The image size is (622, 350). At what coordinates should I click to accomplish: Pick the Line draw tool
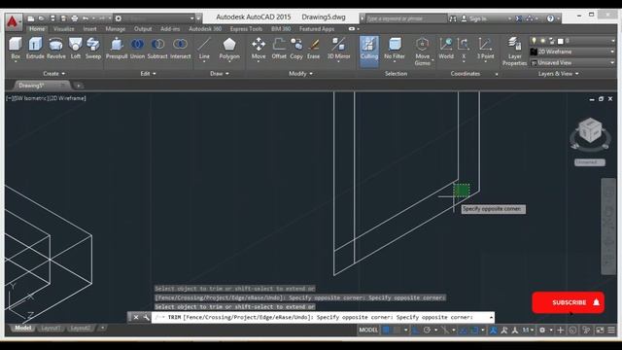coord(204,49)
